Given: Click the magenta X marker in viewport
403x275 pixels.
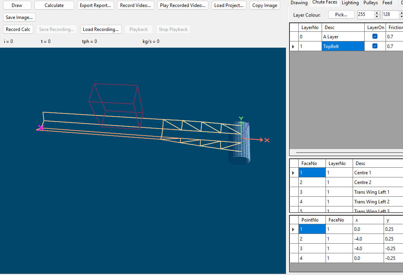Looking at the screenshot, I should click(41, 128).
